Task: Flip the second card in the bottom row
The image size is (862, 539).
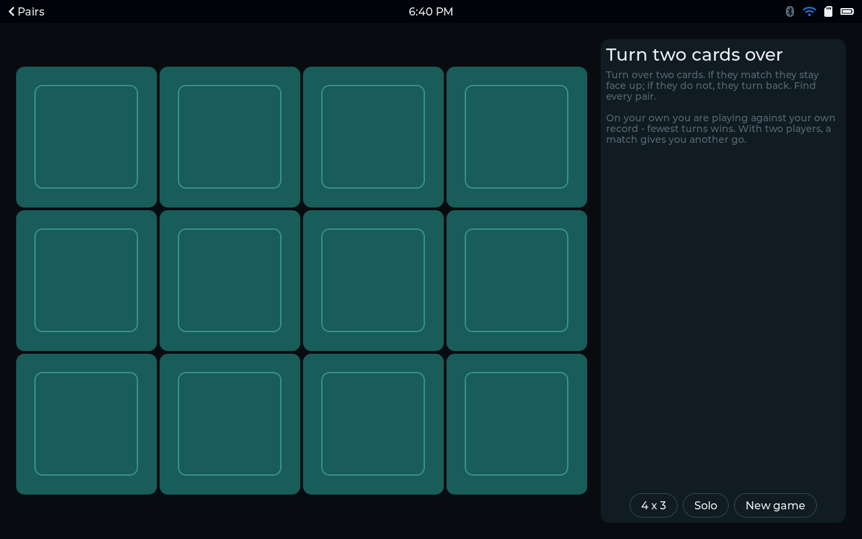Action: point(230,424)
